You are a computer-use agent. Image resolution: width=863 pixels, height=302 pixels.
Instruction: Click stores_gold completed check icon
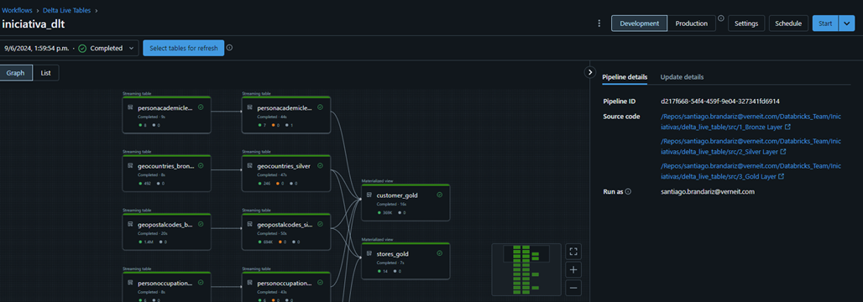(439, 253)
